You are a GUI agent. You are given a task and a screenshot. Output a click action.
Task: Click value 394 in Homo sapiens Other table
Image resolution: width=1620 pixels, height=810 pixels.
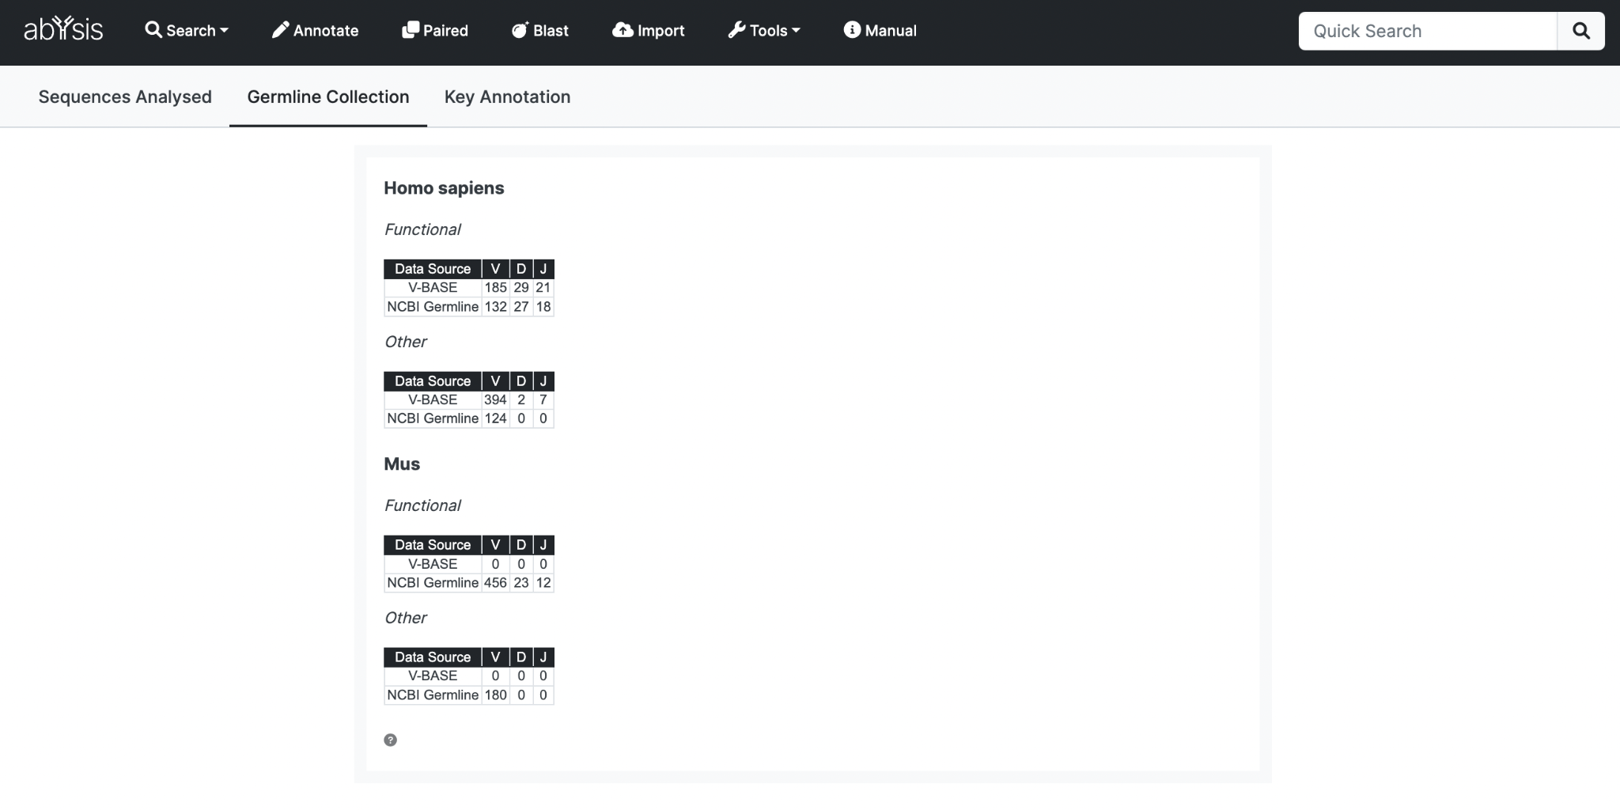(x=495, y=400)
